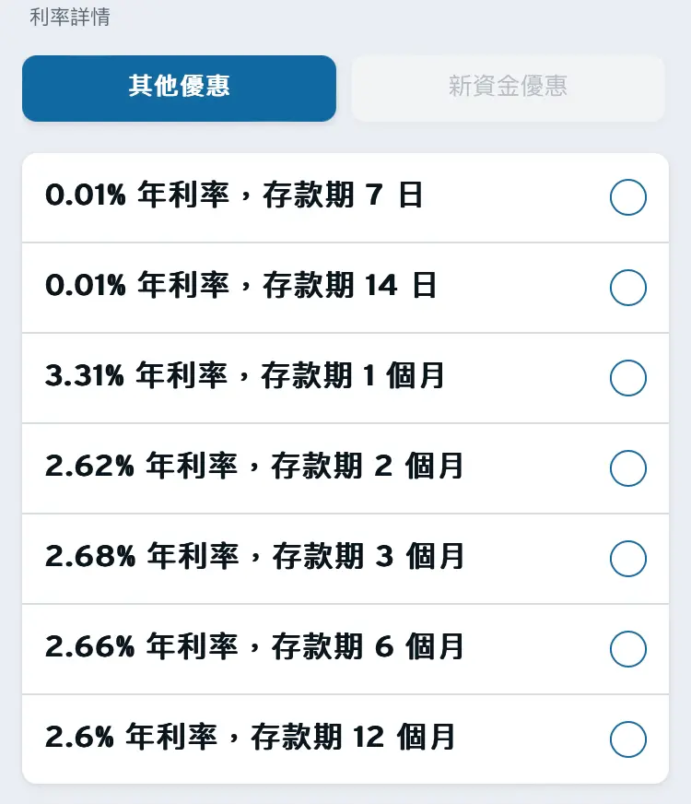
Task: Switch to the 其他優惠 tab
Action: pos(179,89)
